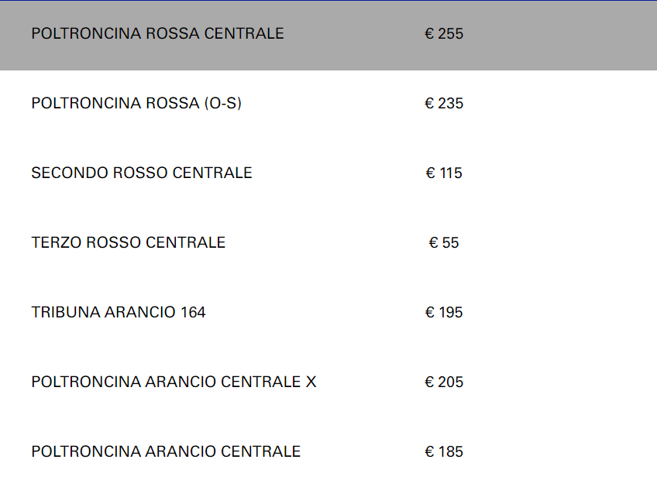Image resolution: width=657 pixels, height=504 pixels.
Task: Pick the € 195 price
Action: click(x=444, y=313)
